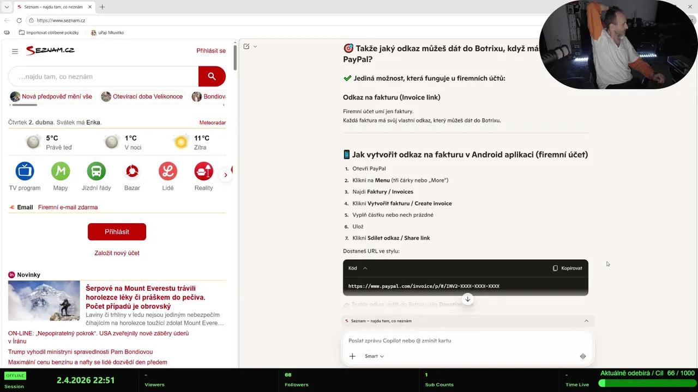Image resolution: width=698 pixels, height=392 pixels.
Task: Click the Zítra 11°C forecast
Action: tap(191, 143)
